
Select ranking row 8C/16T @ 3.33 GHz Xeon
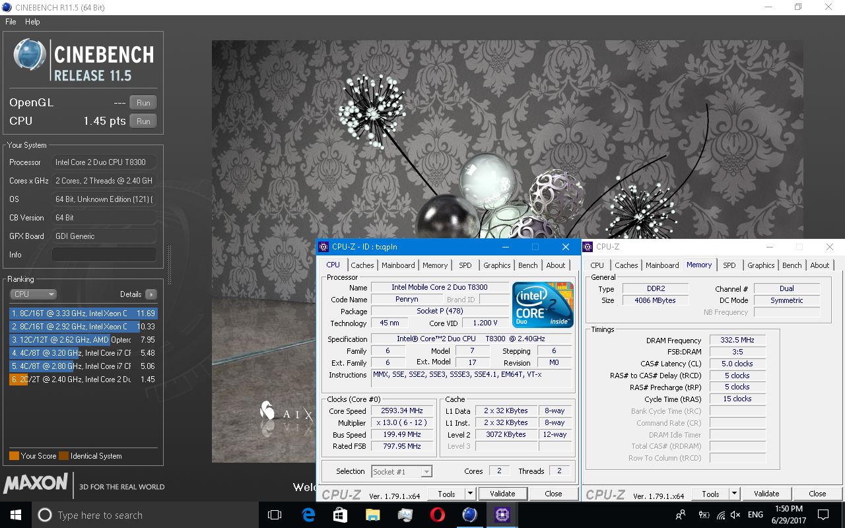(83, 313)
